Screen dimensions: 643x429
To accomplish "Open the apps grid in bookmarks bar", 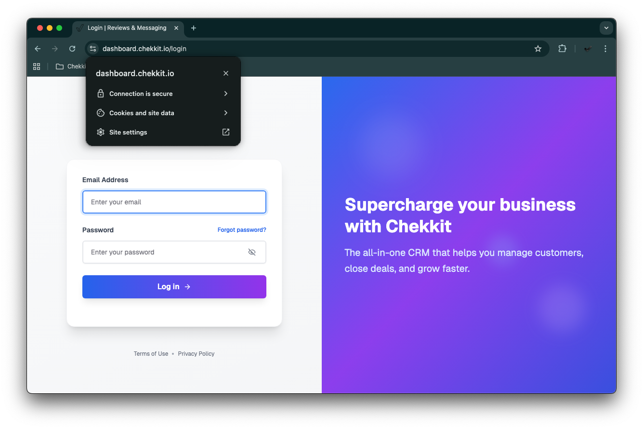I will pos(37,67).
